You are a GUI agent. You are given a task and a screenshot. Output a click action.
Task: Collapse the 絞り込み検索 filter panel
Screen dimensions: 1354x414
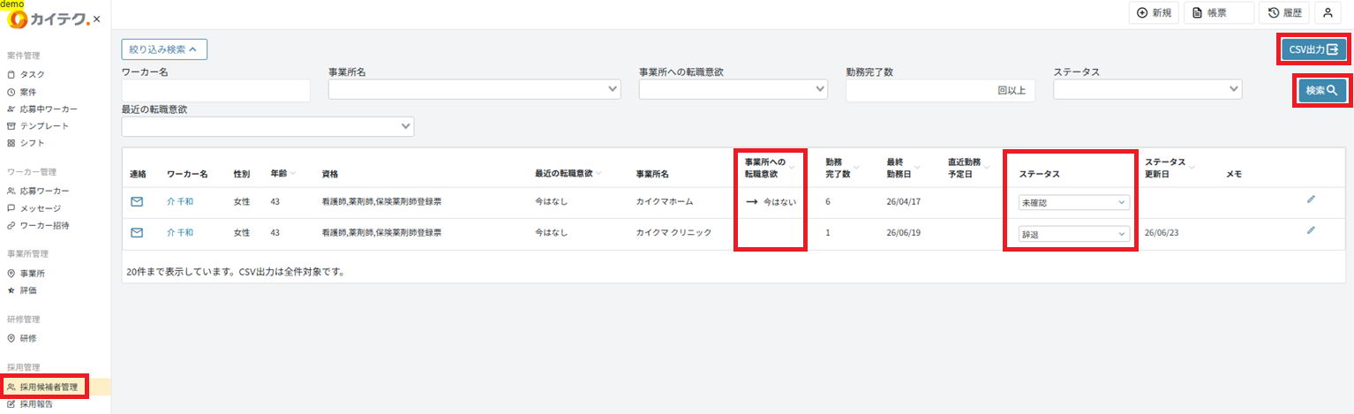(x=164, y=49)
